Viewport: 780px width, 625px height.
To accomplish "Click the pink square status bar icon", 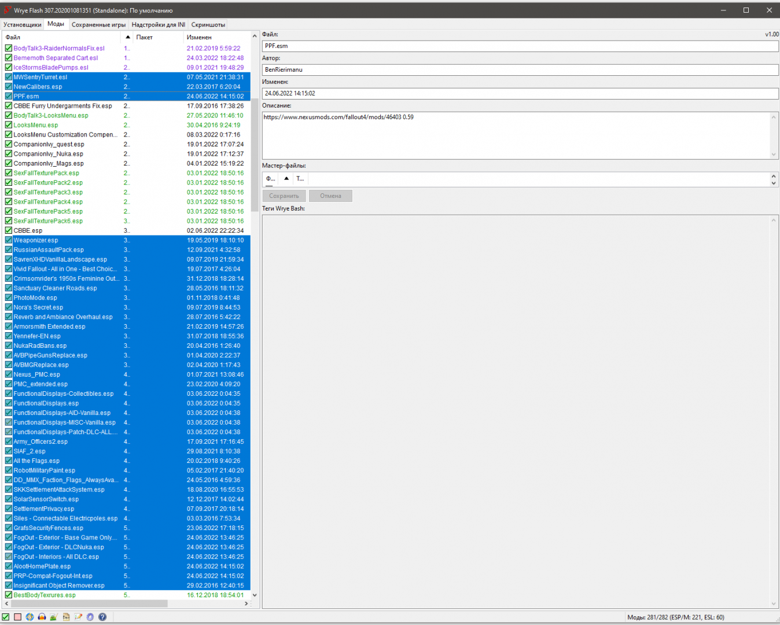I will point(18,617).
